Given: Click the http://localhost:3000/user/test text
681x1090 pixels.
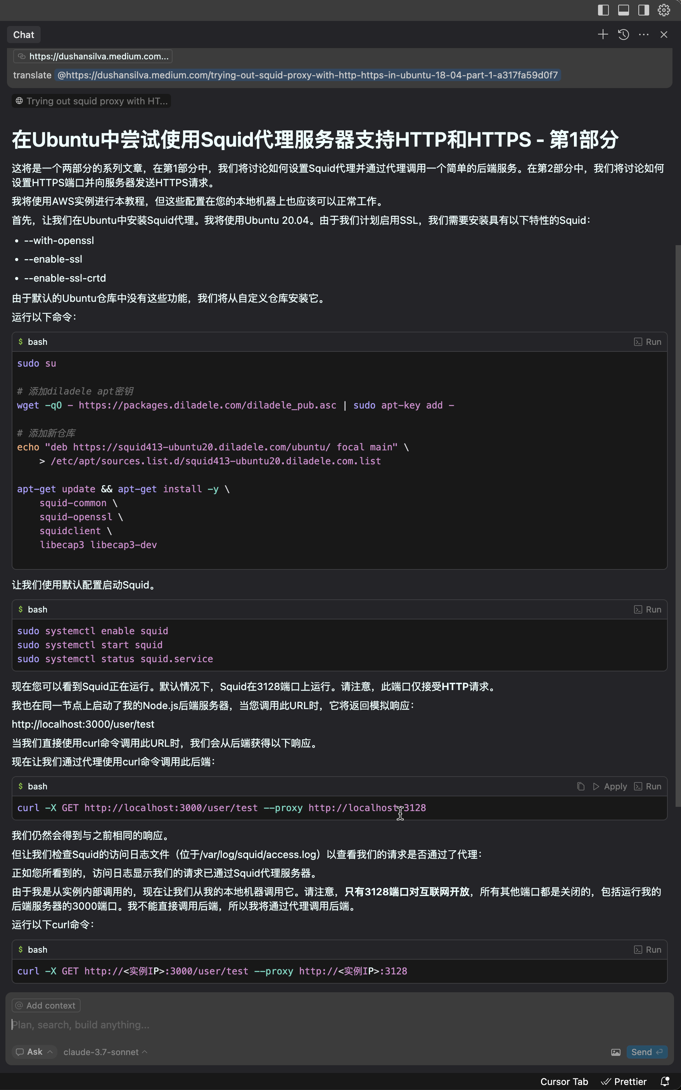Looking at the screenshot, I should coord(83,724).
